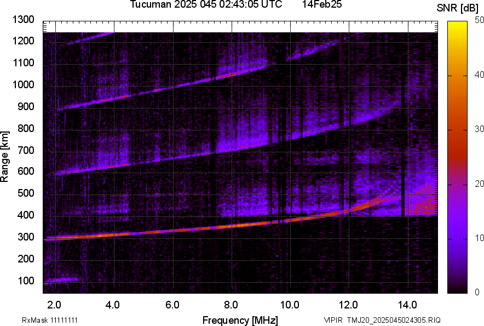Click the colorbar tick value 50
Image resolution: width=484 pixels, height=326 pixels.
[x=479, y=20]
